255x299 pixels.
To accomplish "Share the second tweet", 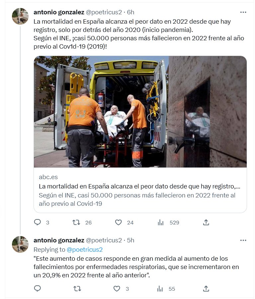I will (206, 289).
